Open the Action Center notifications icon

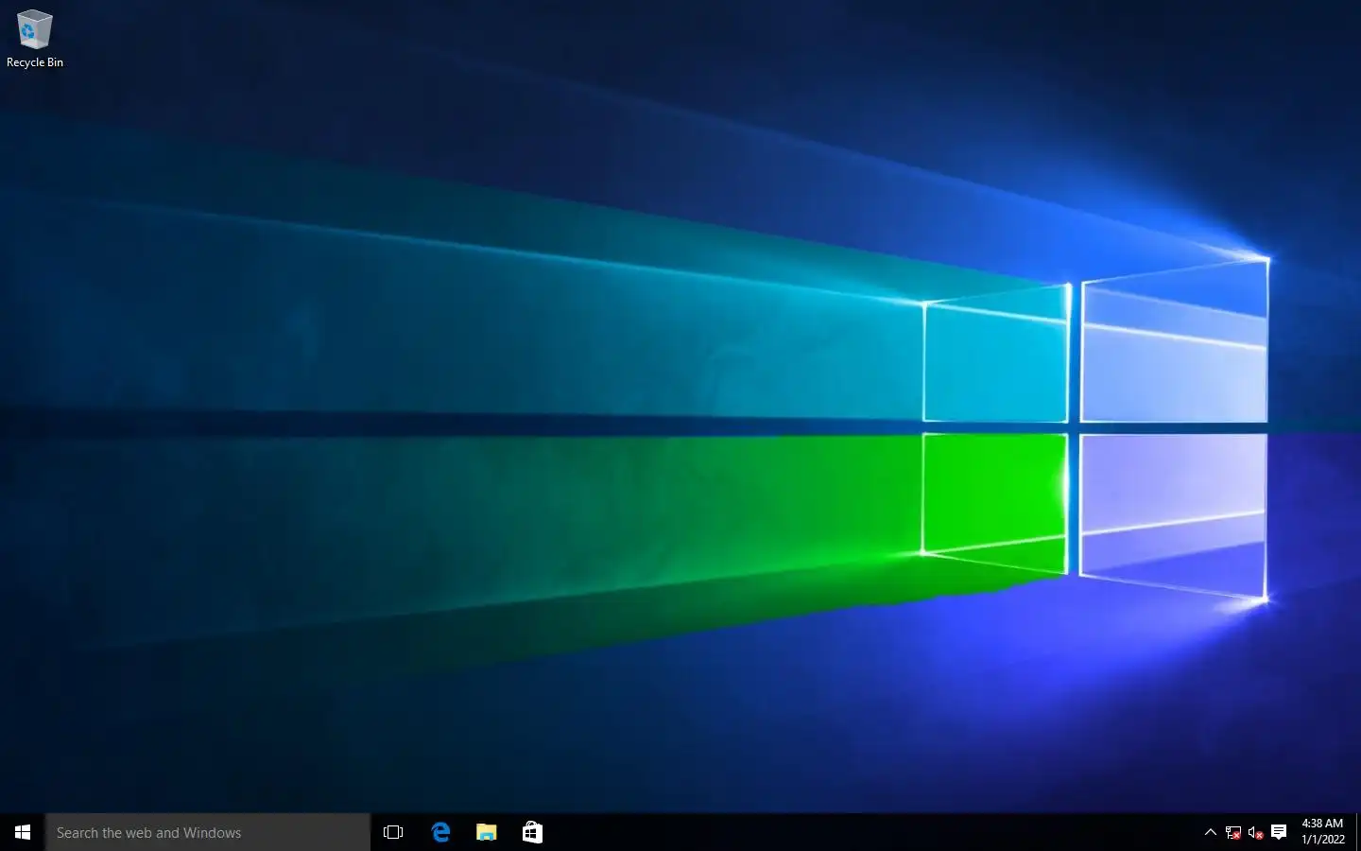[1279, 832]
